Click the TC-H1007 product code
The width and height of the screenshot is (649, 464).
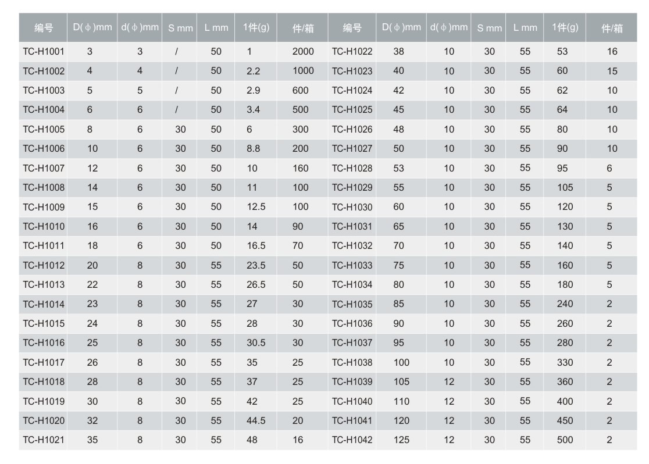pos(44,169)
